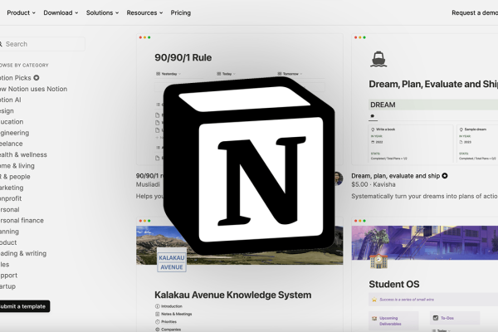Open the Marketing category
498x332 pixels.
pos(12,188)
